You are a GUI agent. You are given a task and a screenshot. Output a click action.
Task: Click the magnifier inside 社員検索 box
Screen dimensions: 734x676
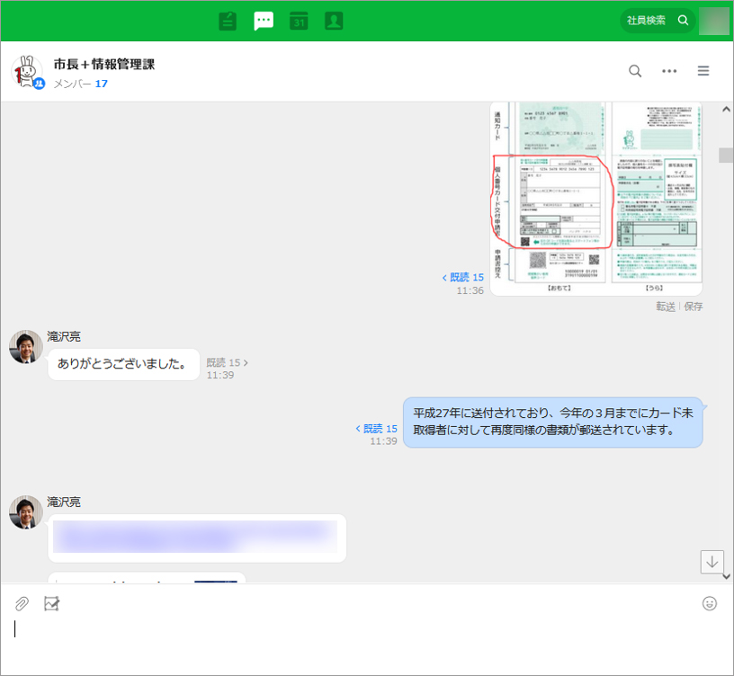pyautogui.click(x=684, y=21)
